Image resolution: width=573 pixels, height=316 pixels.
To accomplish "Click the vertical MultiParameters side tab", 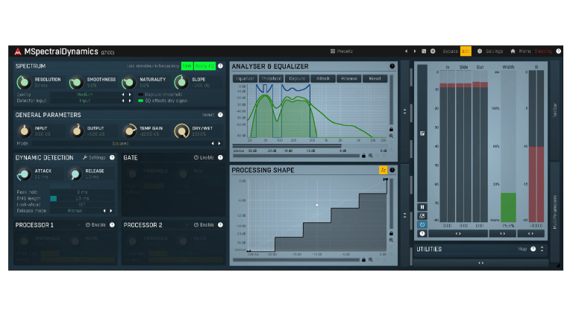I will (x=555, y=212).
